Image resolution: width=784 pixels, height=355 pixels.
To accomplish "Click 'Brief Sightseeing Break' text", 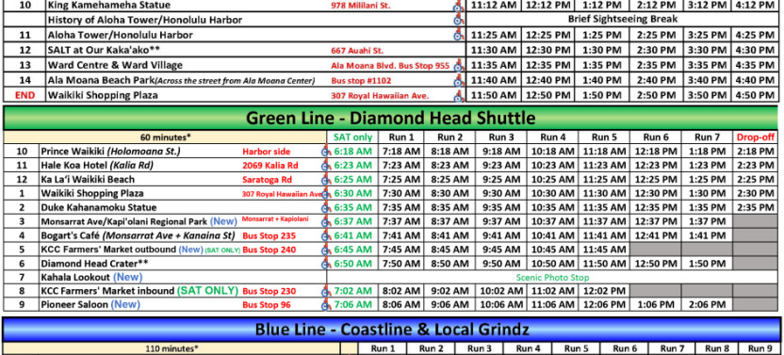I will pos(623,20).
